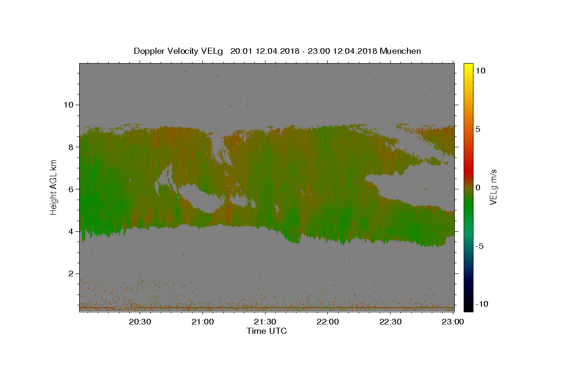This screenshot has width=562, height=374.
Task: Click the 'Muenchen' station name in title
Action: [400, 51]
